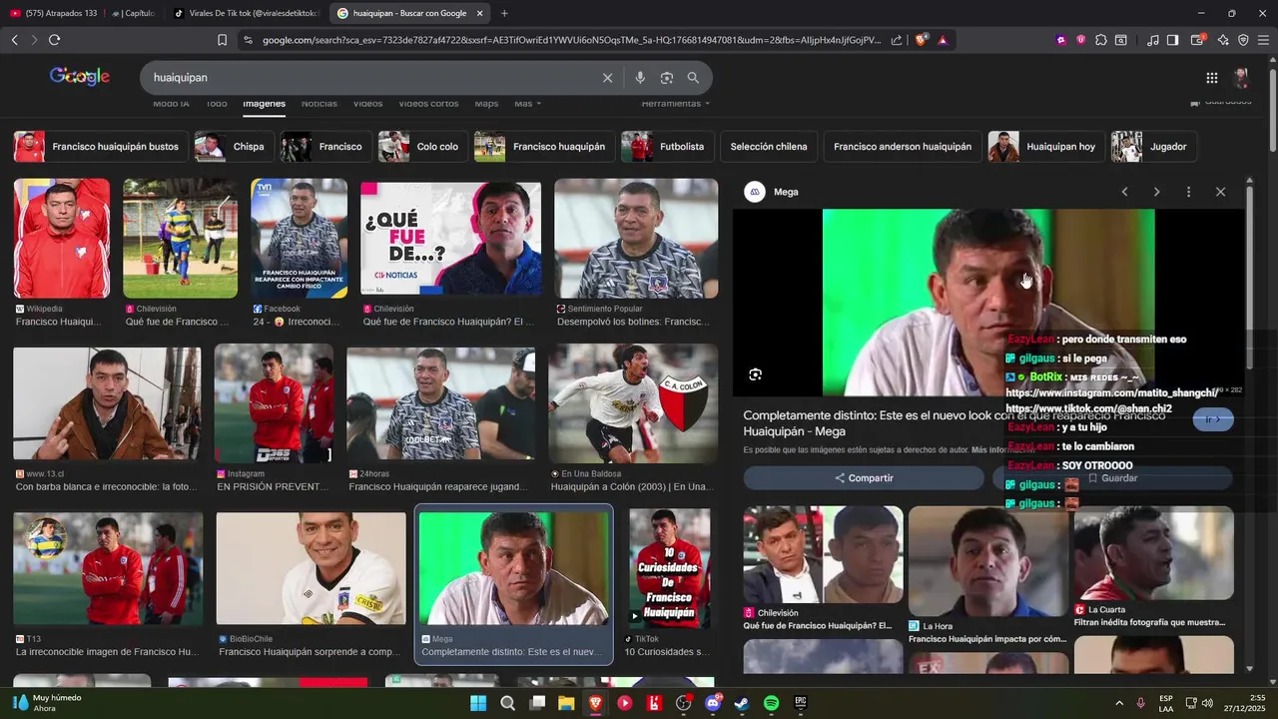The image size is (1278, 719).
Task: Open TikTok 10 Curiosidades thumbnail
Action: pos(669,567)
